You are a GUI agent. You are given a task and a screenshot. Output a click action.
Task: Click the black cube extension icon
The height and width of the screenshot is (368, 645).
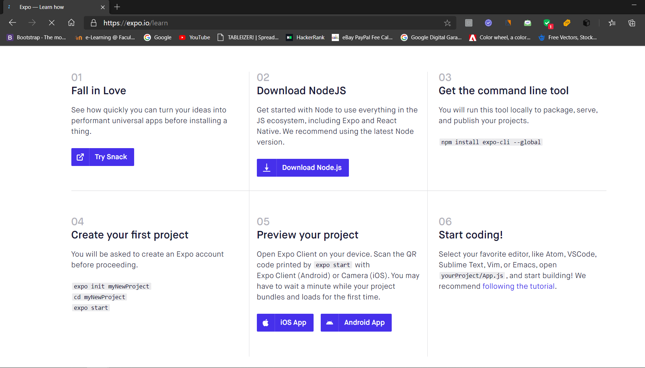tap(586, 23)
